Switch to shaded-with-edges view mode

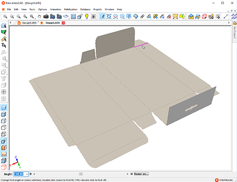click(4, 114)
